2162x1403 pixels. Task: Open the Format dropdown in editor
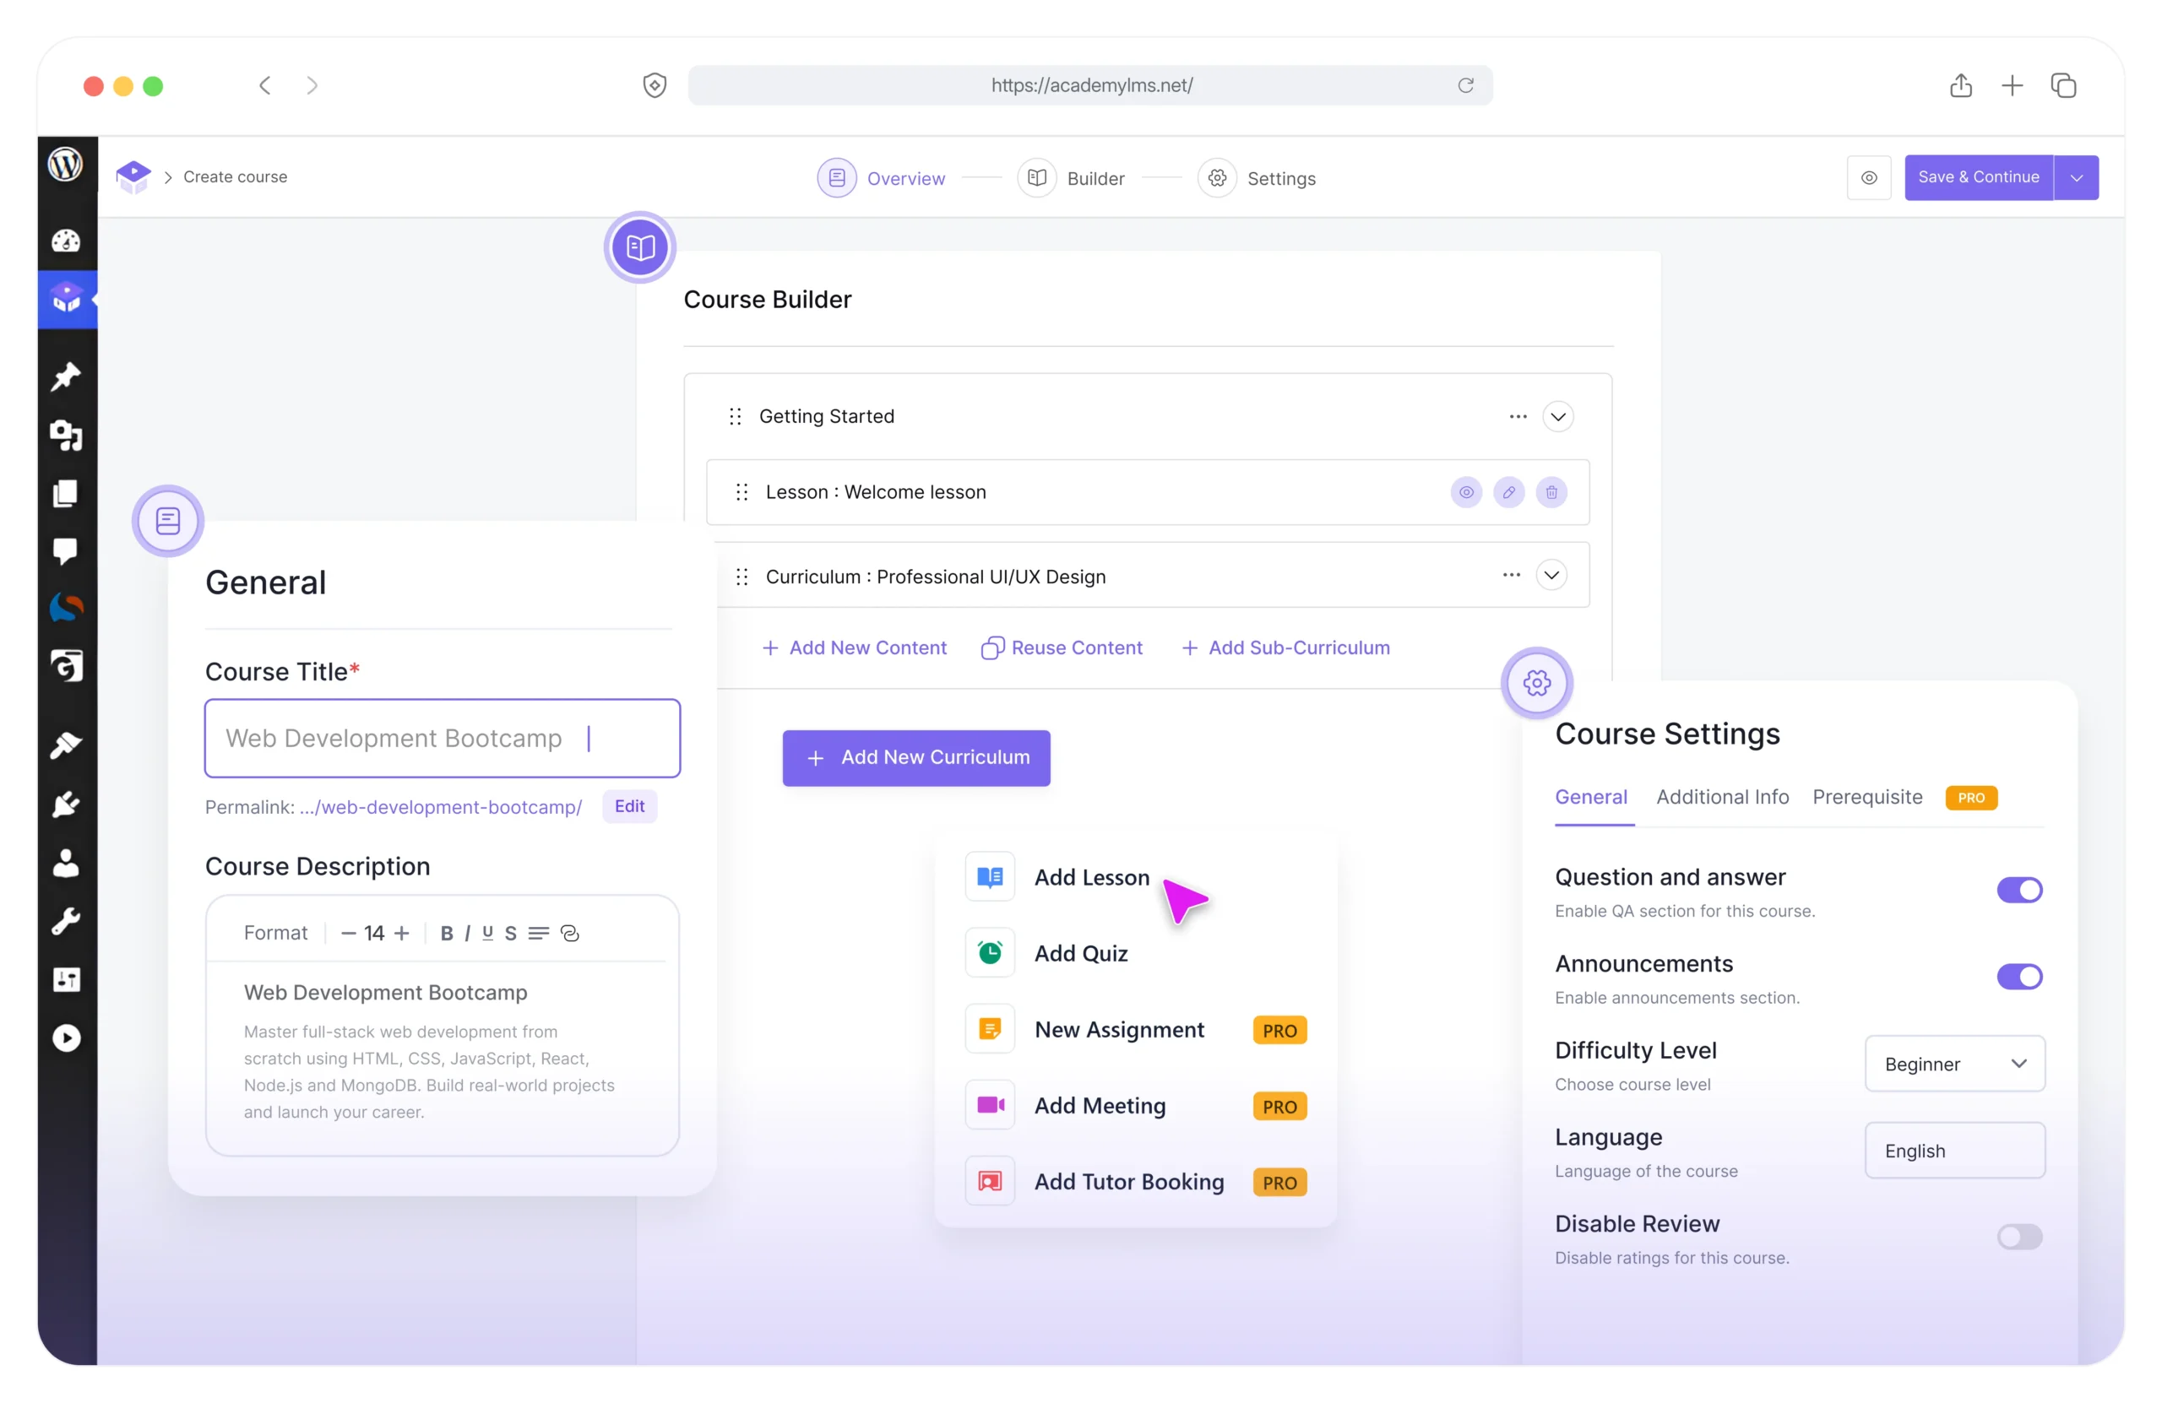(275, 933)
